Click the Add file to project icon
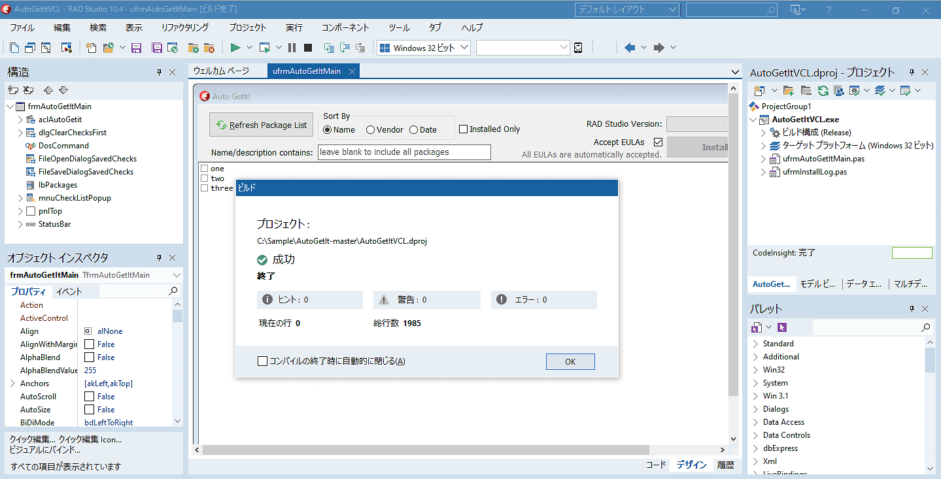 click(193, 48)
